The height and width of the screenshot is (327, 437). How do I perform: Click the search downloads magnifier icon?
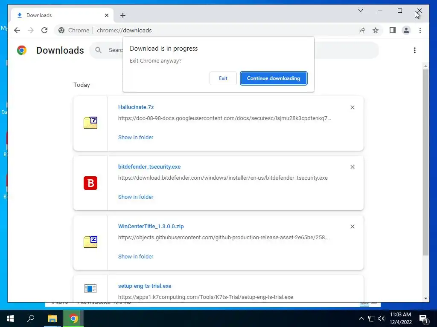tap(98, 50)
